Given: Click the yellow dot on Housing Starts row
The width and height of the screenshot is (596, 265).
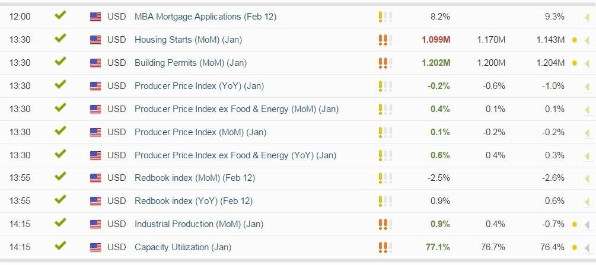Looking at the screenshot, I should [574, 40].
